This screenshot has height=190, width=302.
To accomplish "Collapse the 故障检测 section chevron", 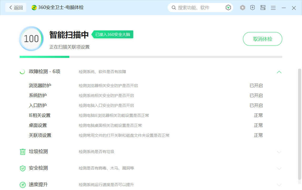I will coord(279,72).
